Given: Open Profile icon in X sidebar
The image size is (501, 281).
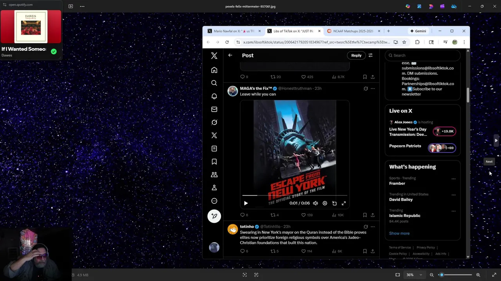Looking at the screenshot, I should pos(214,188).
